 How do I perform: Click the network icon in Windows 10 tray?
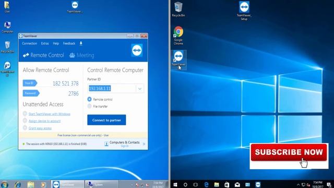coord(303,185)
